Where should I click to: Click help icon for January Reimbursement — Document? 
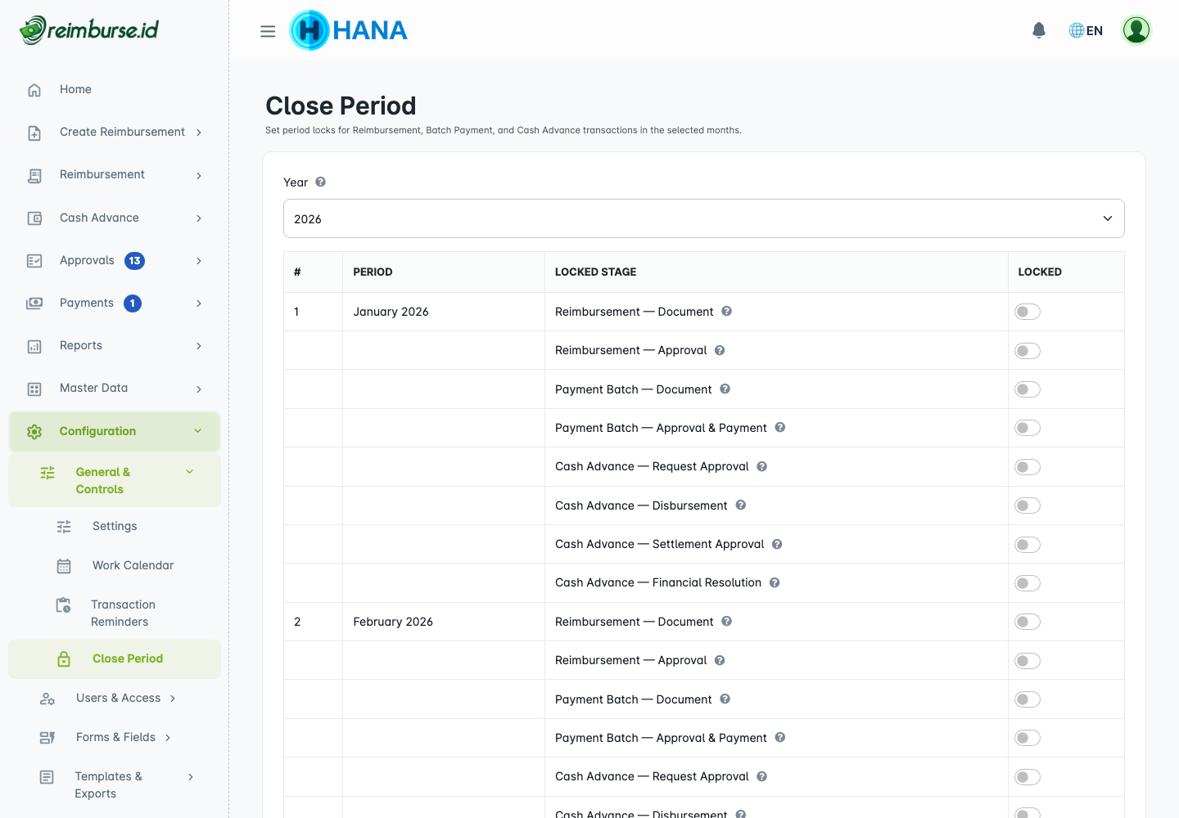[x=726, y=311]
